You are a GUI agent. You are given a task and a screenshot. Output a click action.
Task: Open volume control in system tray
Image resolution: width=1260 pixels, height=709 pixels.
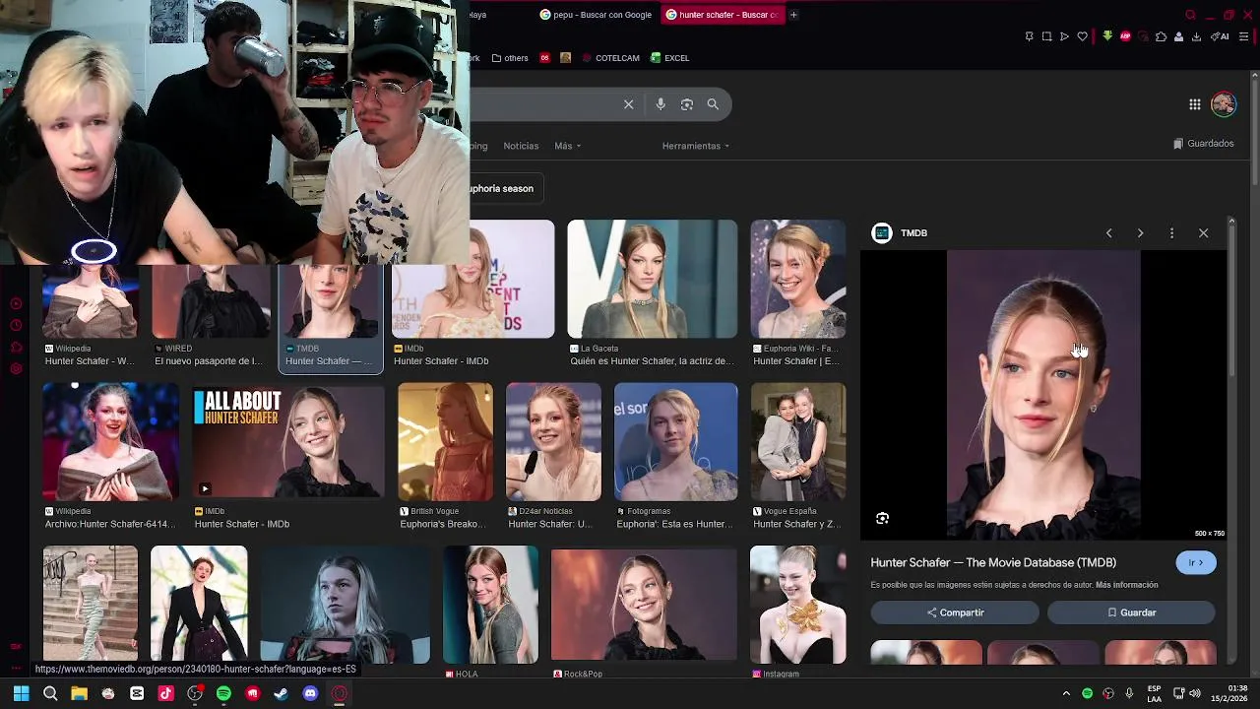(x=1195, y=693)
